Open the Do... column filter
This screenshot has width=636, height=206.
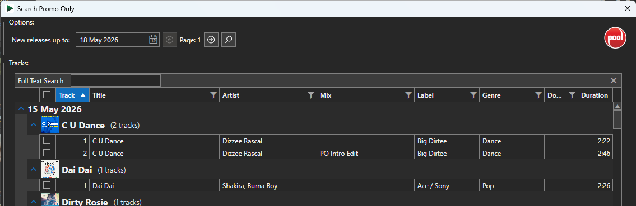pyautogui.click(x=572, y=95)
